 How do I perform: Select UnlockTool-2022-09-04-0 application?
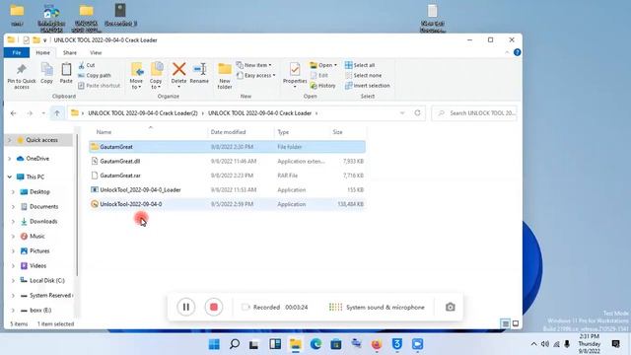pyautogui.click(x=227, y=204)
